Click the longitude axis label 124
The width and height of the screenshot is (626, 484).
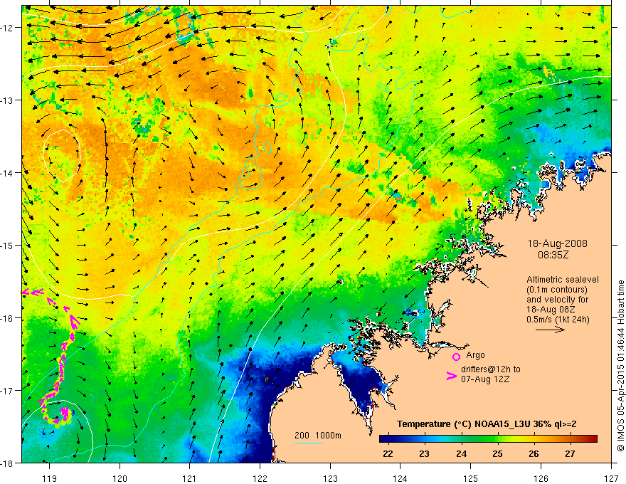tap(400, 478)
